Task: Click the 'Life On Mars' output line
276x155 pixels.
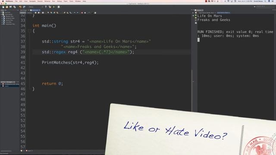Action: pyautogui.click(x=210, y=16)
